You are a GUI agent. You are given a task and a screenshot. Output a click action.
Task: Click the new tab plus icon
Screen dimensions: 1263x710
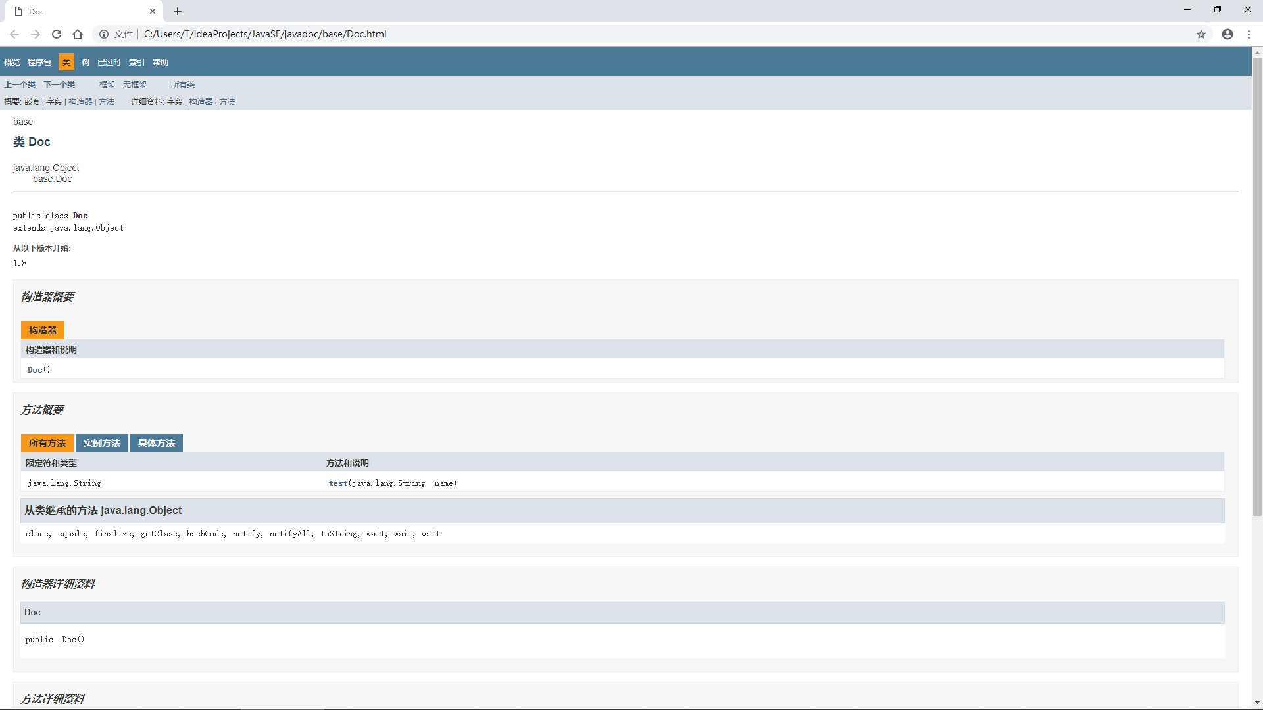[x=178, y=11]
